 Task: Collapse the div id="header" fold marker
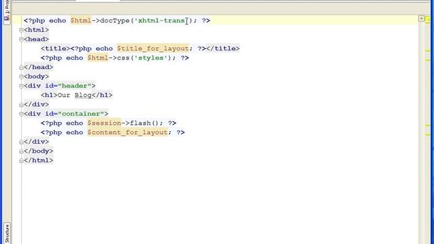[21, 86]
